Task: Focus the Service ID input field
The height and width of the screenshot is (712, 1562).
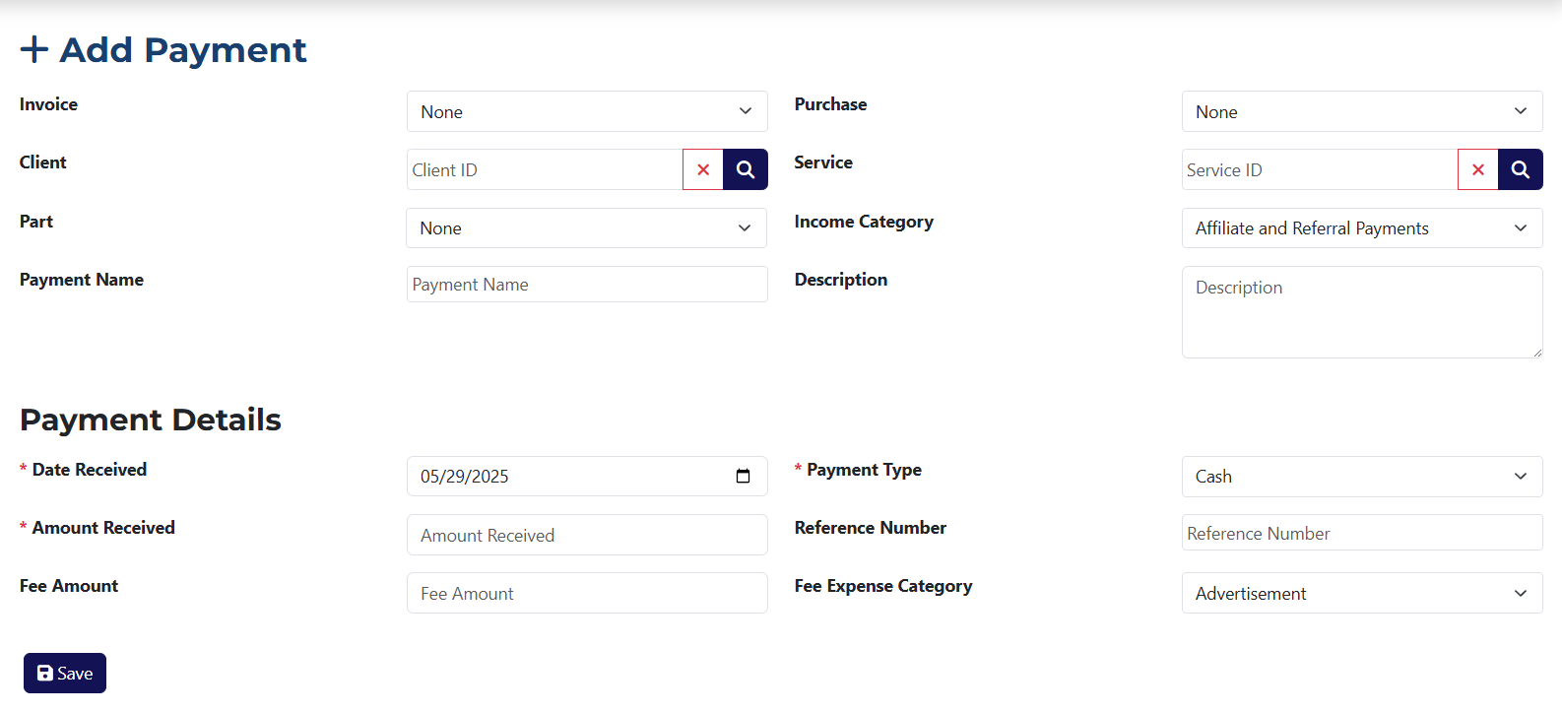Action: (1320, 169)
